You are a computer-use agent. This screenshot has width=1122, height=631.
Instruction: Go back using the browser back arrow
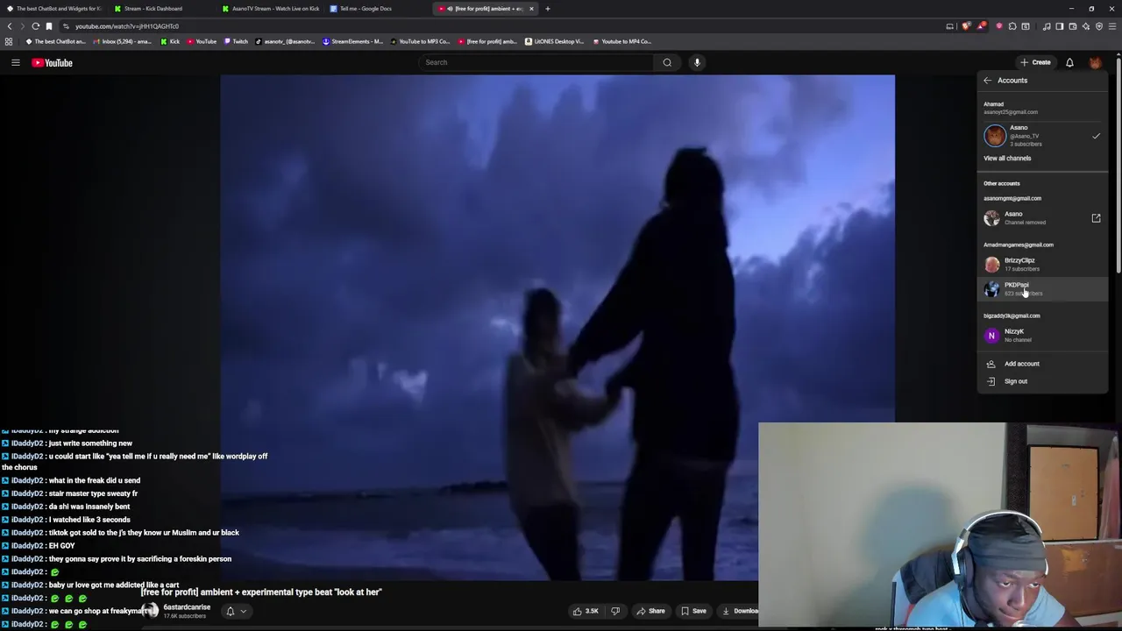tap(10, 26)
